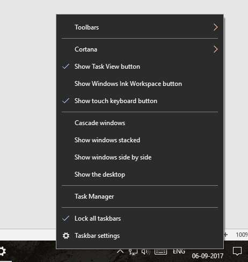Click the volume speaker tray icon
Viewport: 248px width, 262px height.
pos(146,252)
